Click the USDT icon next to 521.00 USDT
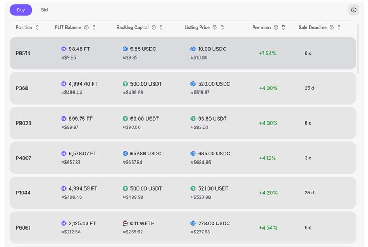368x247 pixels. pyautogui.click(x=193, y=188)
